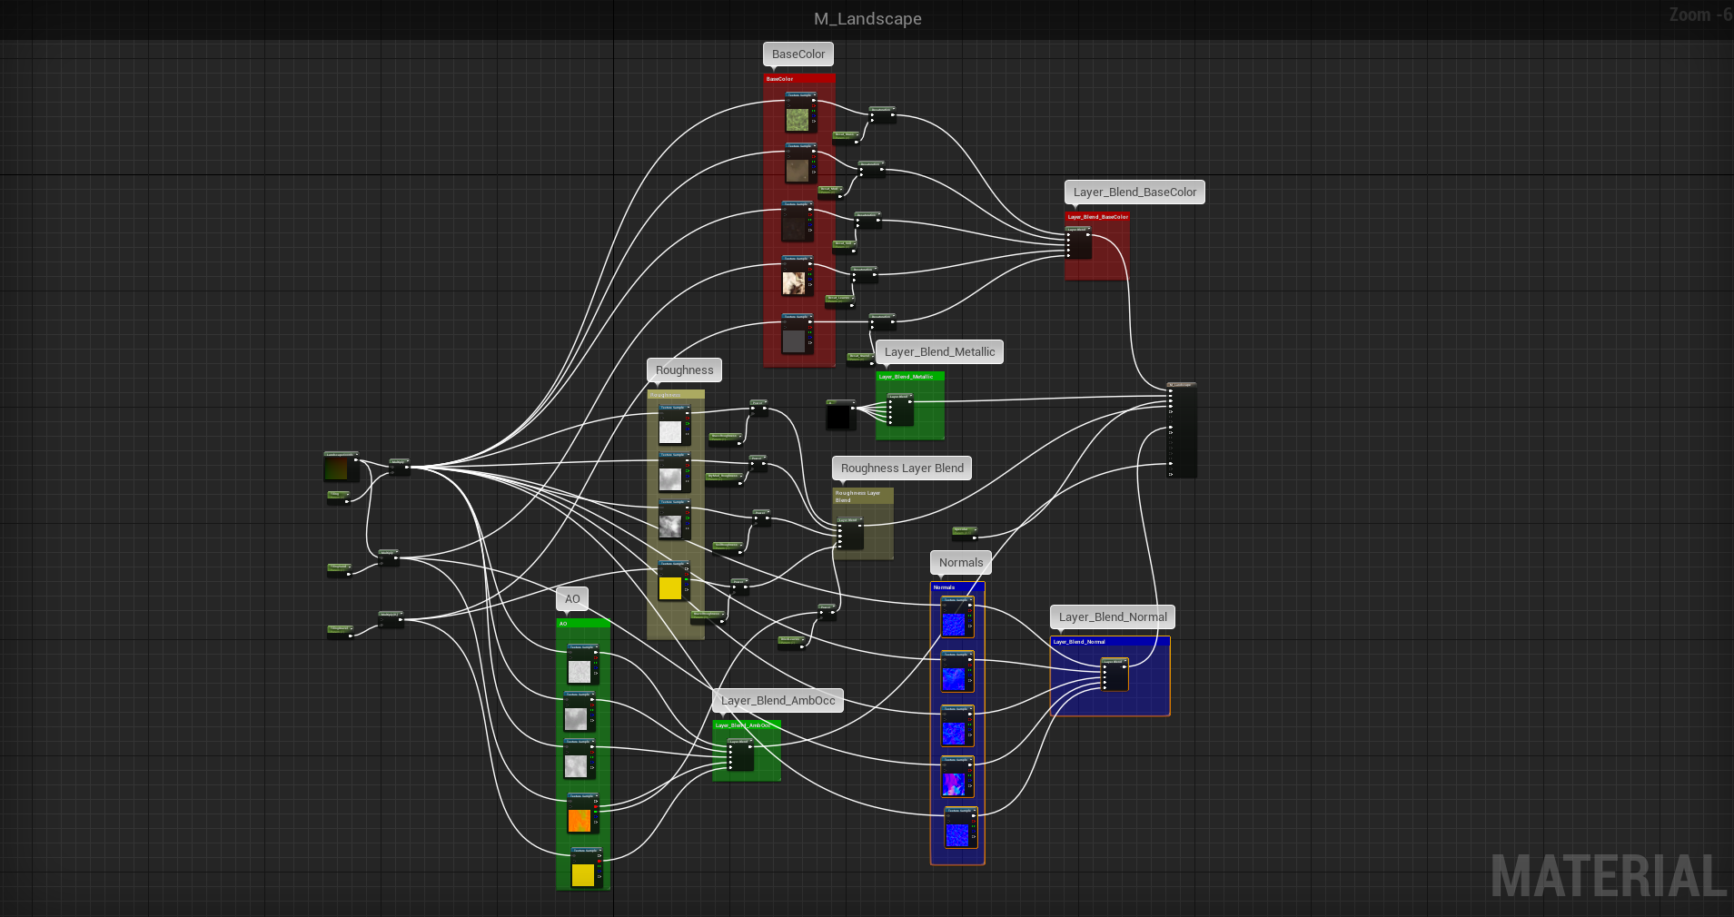This screenshot has height=917, width=1734.
Task: Click the Roughness Layer Blend comment bubble
Action: [902, 468]
